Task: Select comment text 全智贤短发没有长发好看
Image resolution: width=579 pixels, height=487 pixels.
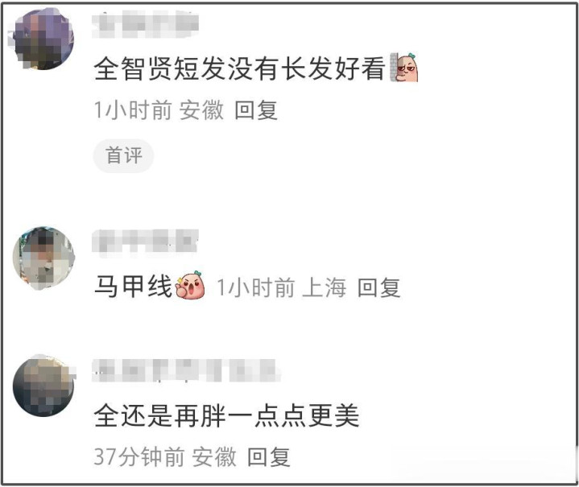Action: [x=239, y=68]
